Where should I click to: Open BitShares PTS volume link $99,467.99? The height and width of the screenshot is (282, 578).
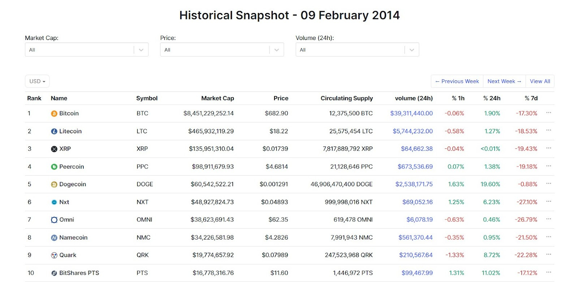point(417,273)
